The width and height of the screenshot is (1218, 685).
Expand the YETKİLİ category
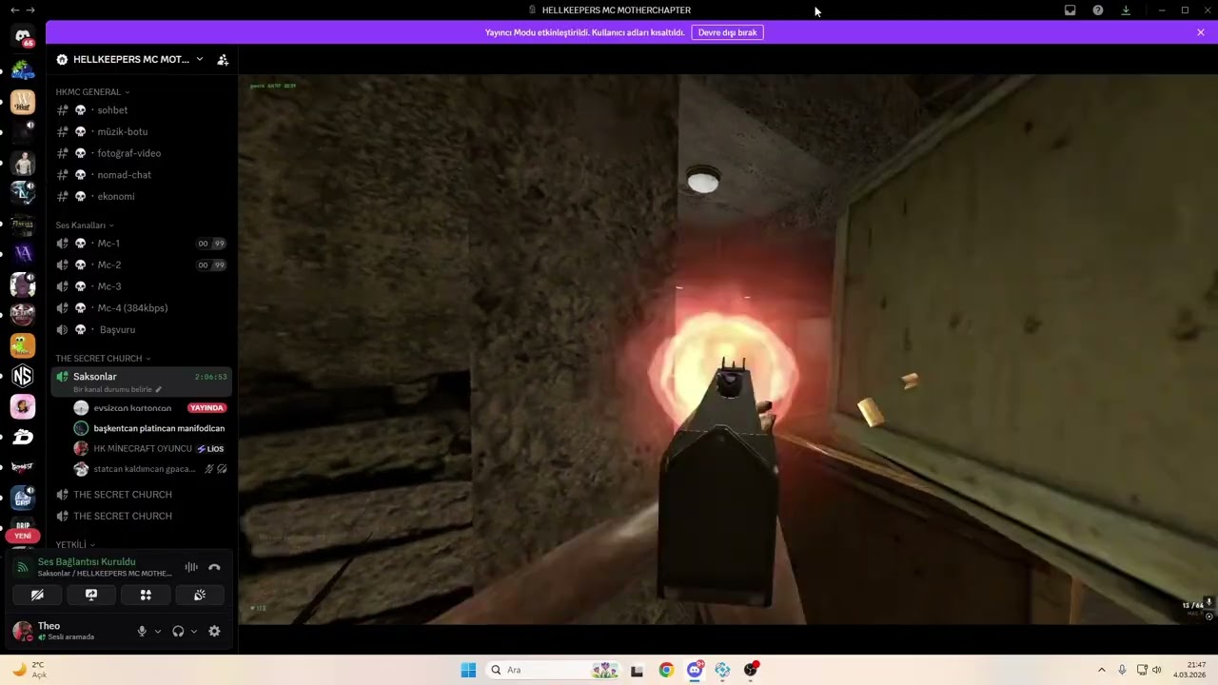coord(74,544)
